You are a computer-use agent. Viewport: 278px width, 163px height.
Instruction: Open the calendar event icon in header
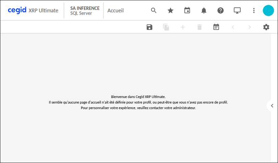187,10
